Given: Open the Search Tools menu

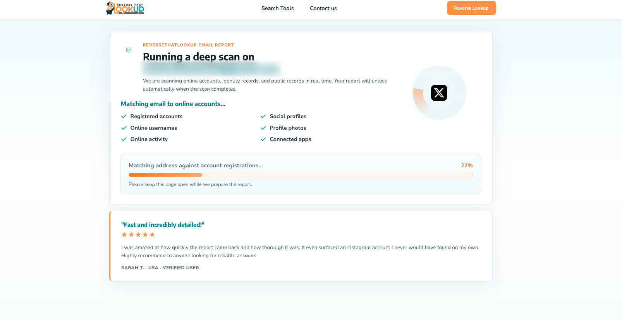Looking at the screenshot, I should click(x=277, y=8).
